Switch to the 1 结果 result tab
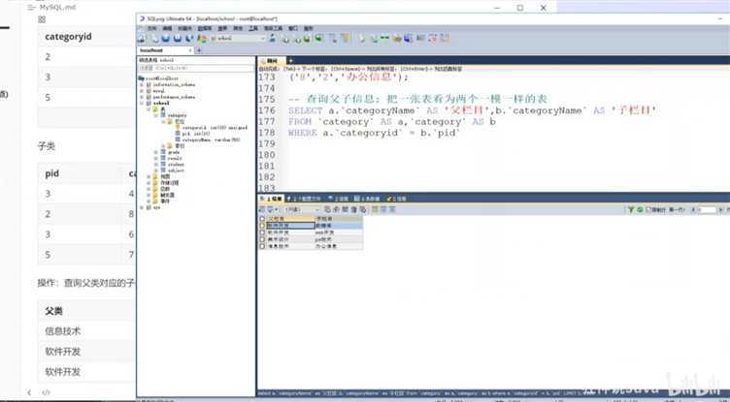Screen dimensions: 730x402 click(x=271, y=199)
